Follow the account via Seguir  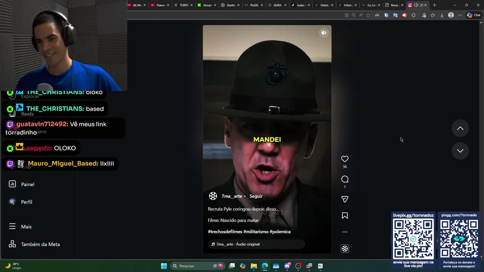point(256,196)
